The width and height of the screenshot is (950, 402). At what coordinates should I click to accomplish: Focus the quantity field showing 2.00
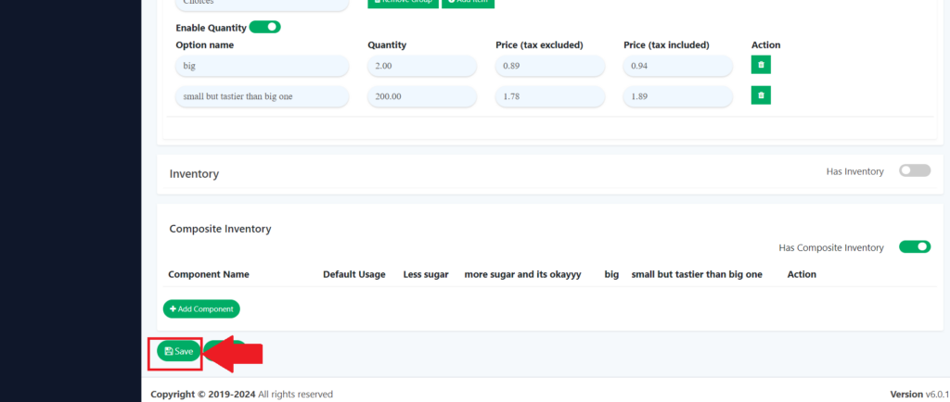pos(422,66)
